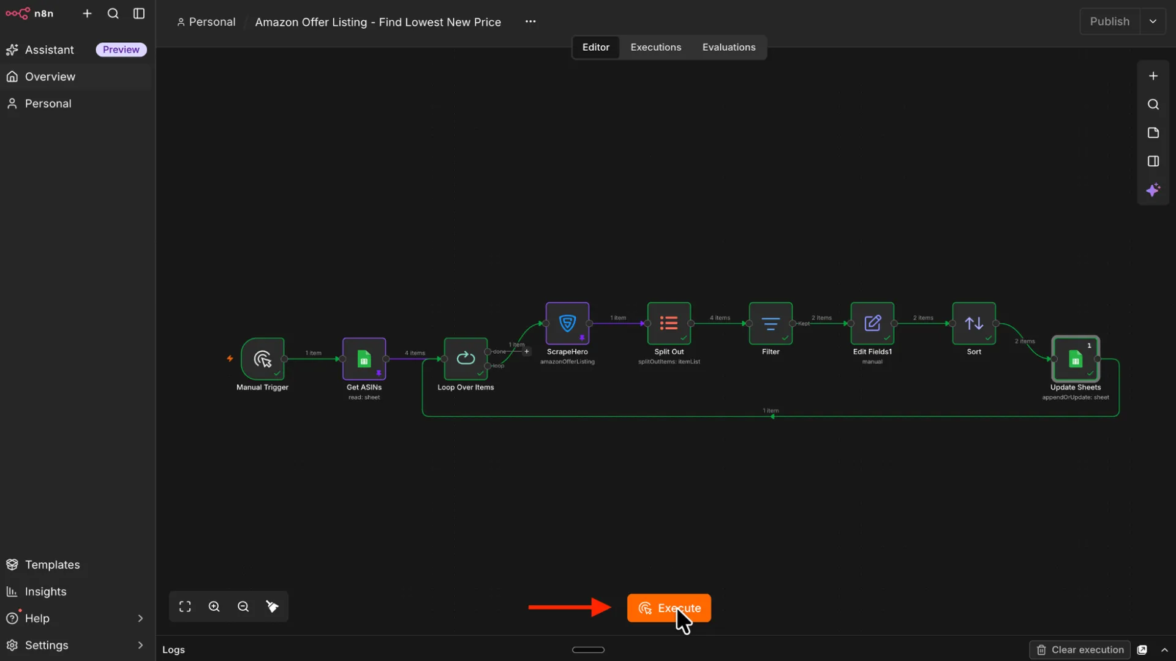The width and height of the screenshot is (1176, 661).
Task: Select the Loop Over Items node
Action: point(466,359)
